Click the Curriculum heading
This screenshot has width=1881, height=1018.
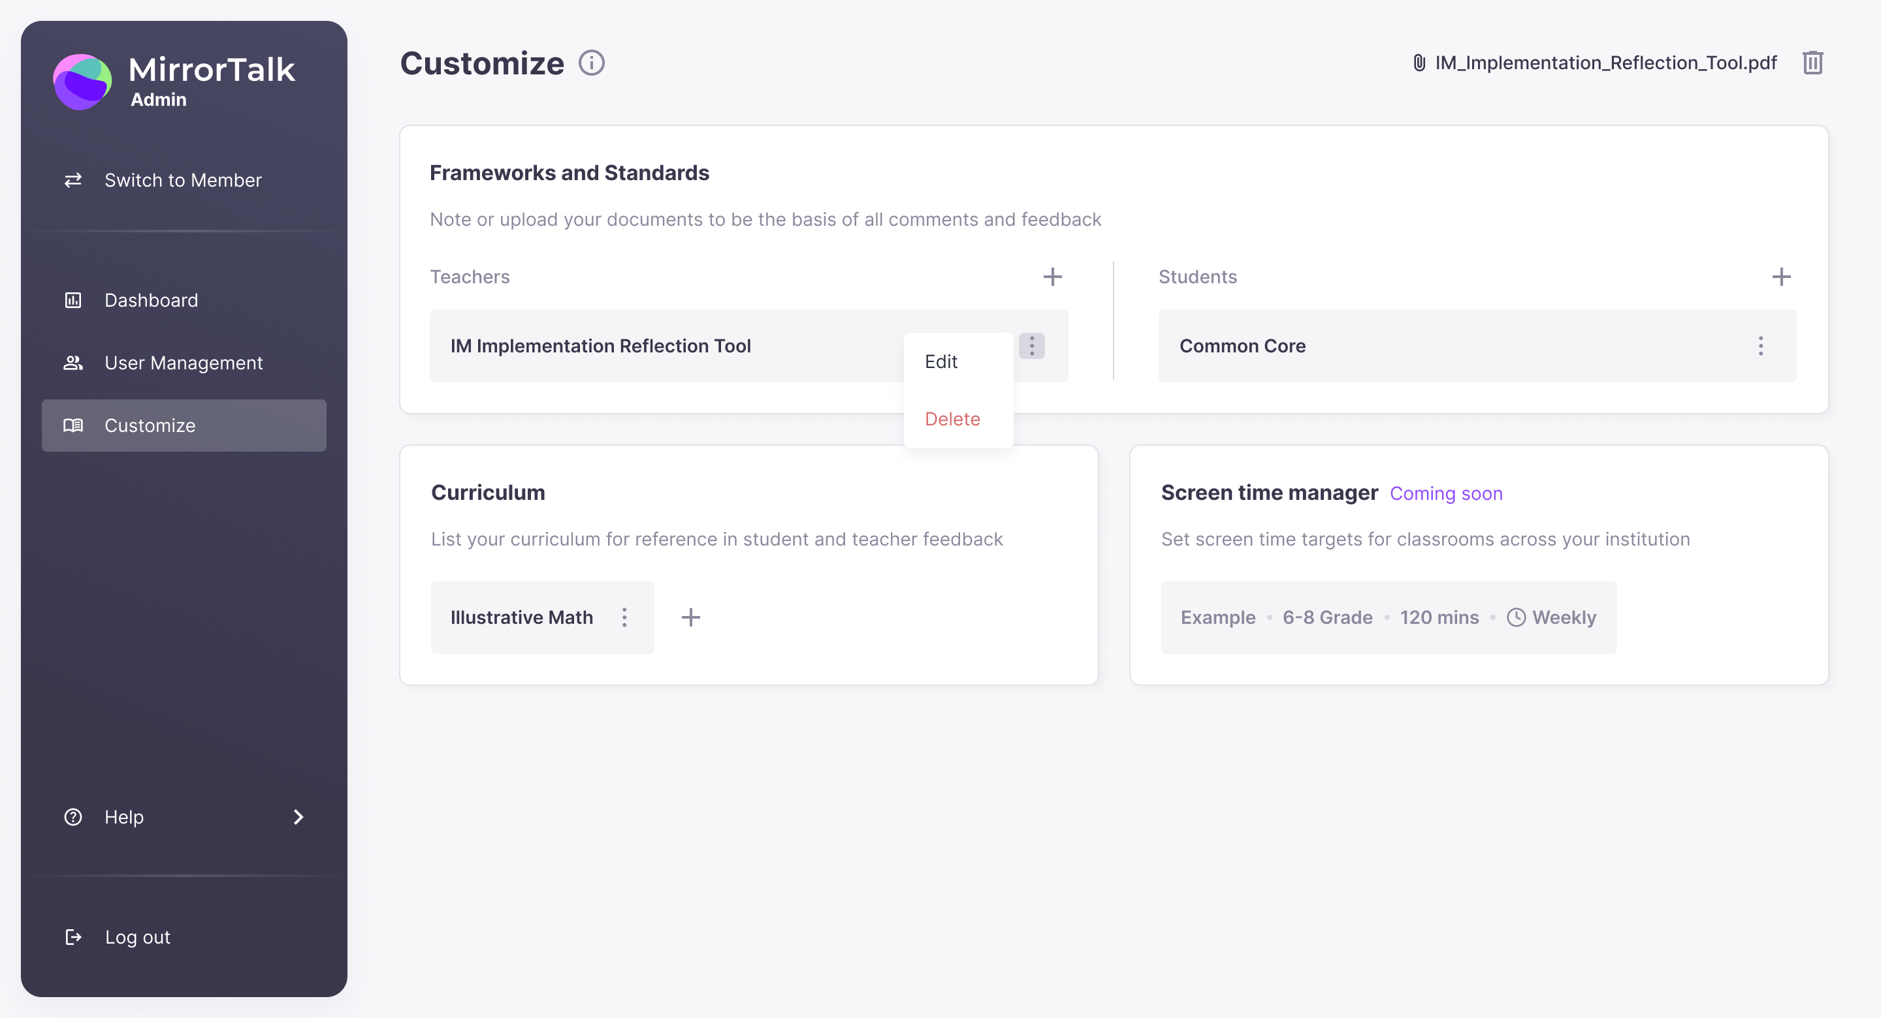(488, 493)
